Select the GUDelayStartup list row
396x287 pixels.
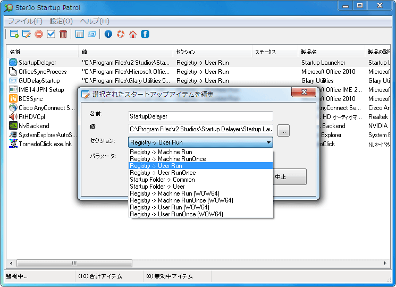coord(198,81)
